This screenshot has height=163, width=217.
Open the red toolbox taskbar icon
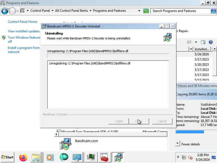click(104, 157)
